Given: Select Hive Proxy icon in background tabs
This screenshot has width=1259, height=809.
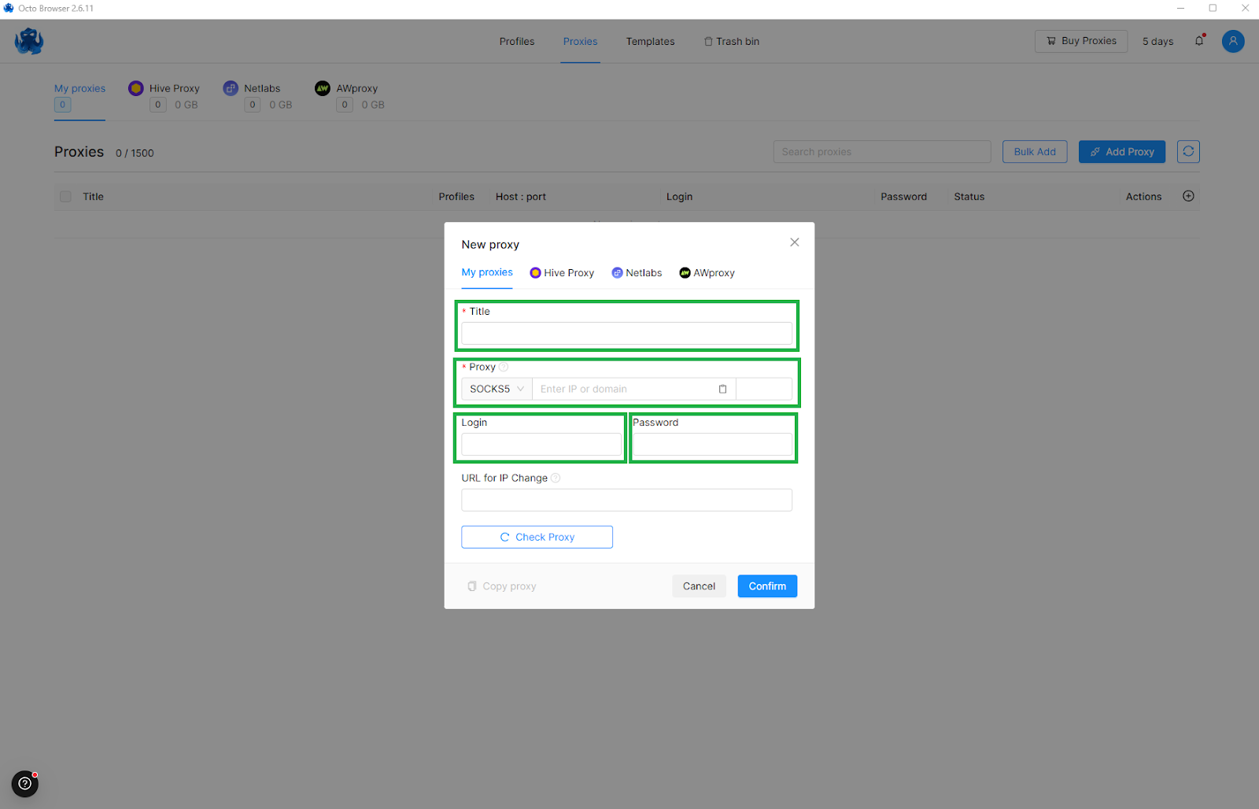Looking at the screenshot, I should 136,88.
